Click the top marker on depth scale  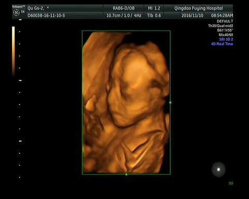click(x=20, y=20)
